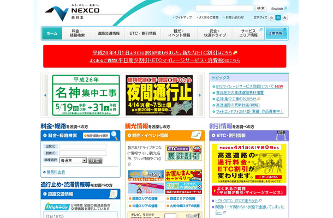Set text size to 大
The image size is (333, 218).
(285, 18)
